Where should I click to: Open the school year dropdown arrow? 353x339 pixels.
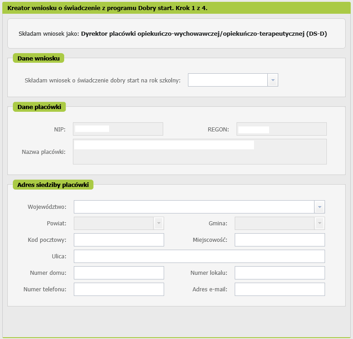pos(273,80)
